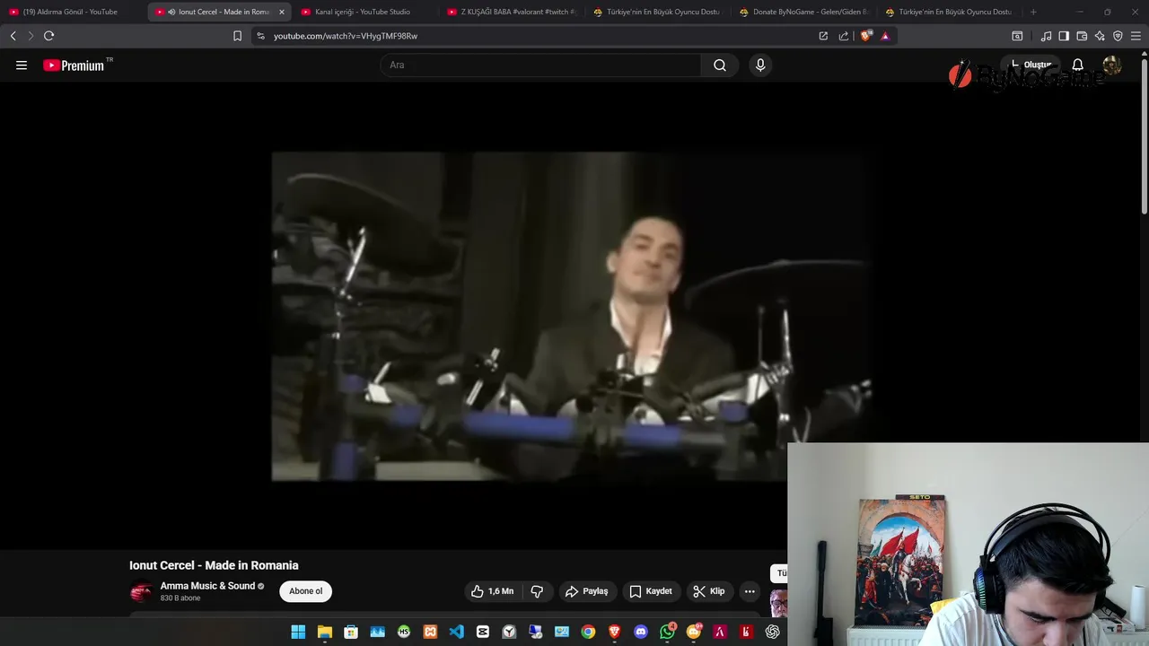Open the Brave Wallet icon

(1082, 36)
